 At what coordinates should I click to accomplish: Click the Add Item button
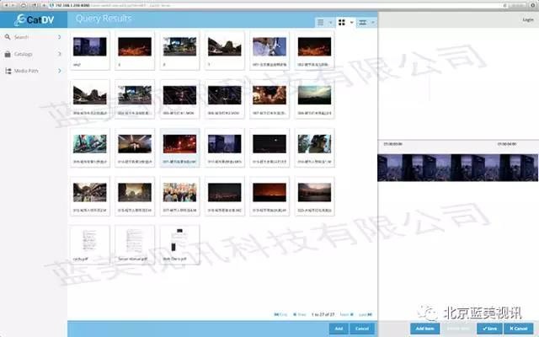(424, 328)
